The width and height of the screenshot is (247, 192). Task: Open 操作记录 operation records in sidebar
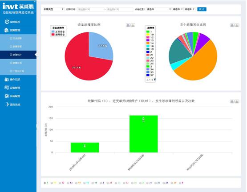point(12,80)
